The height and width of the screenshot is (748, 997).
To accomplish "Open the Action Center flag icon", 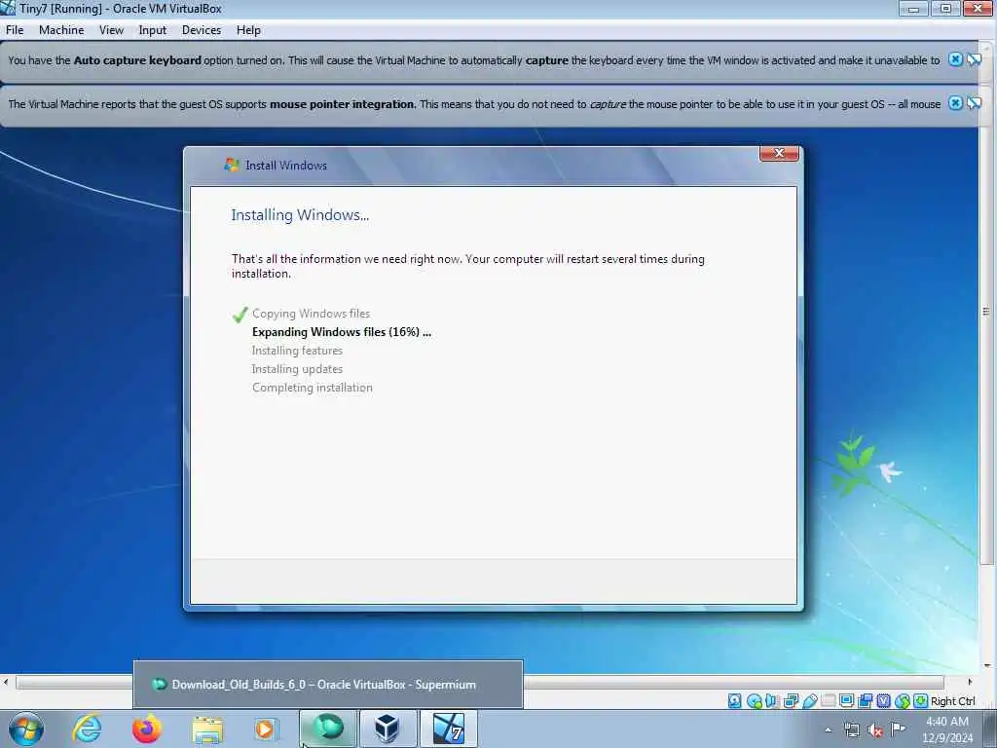I will (x=898, y=729).
